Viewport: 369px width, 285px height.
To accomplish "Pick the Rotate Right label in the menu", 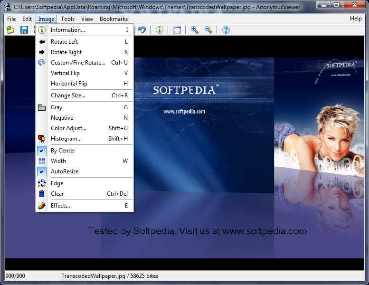I will 66,52.
